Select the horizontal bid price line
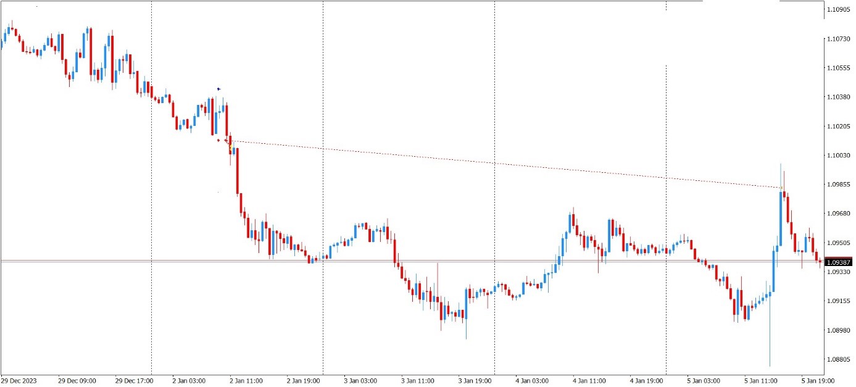 click(x=412, y=262)
